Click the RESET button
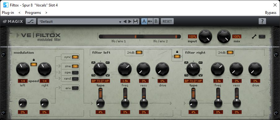280x120 pixels. 167,21
